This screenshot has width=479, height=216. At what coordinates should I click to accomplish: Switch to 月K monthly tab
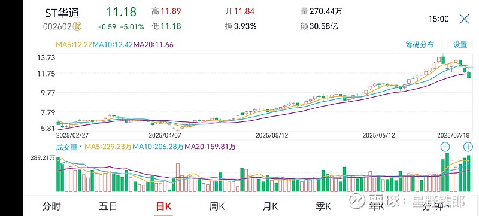click(x=270, y=206)
